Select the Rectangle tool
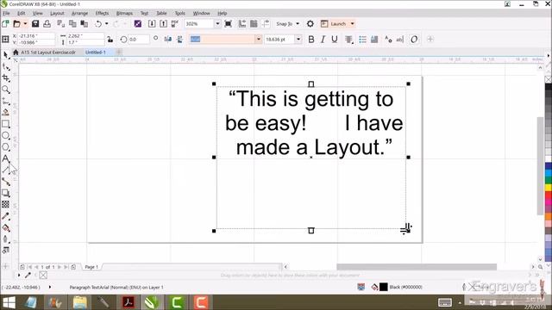Screen dimensions: 552x310 coord(6,124)
